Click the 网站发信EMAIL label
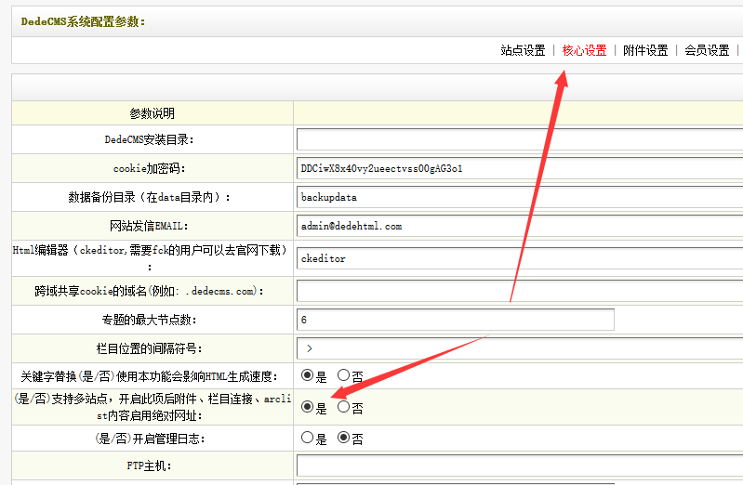Image resolution: width=743 pixels, height=485 pixels. [x=150, y=226]
